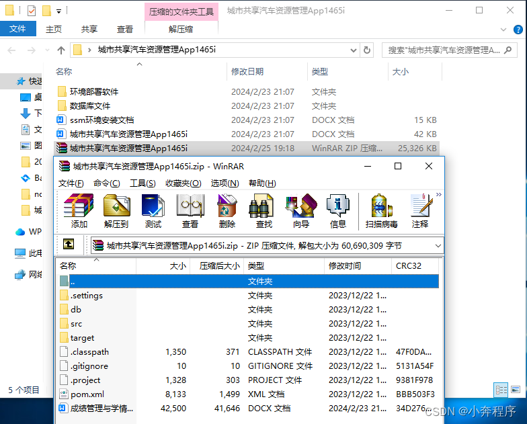Click the Explorer refresh button
Viewport: 527px width, 424px height.
click(x=367, y=50)
